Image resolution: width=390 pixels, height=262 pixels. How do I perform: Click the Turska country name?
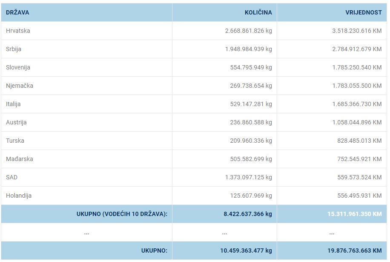15,141
